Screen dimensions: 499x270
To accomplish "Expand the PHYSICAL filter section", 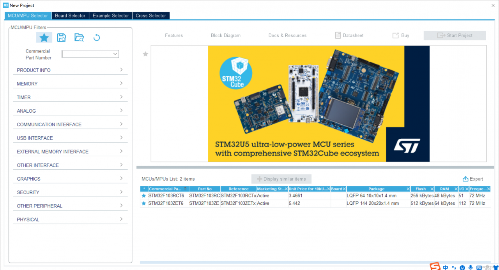I will (70, 219).
